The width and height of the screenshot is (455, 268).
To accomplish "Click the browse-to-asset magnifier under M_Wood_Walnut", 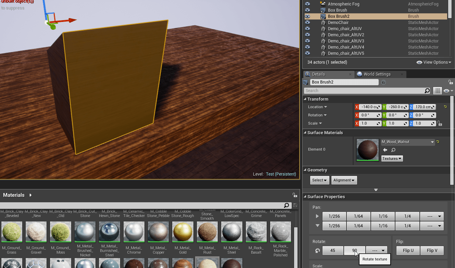I will (x=393, y=150).
